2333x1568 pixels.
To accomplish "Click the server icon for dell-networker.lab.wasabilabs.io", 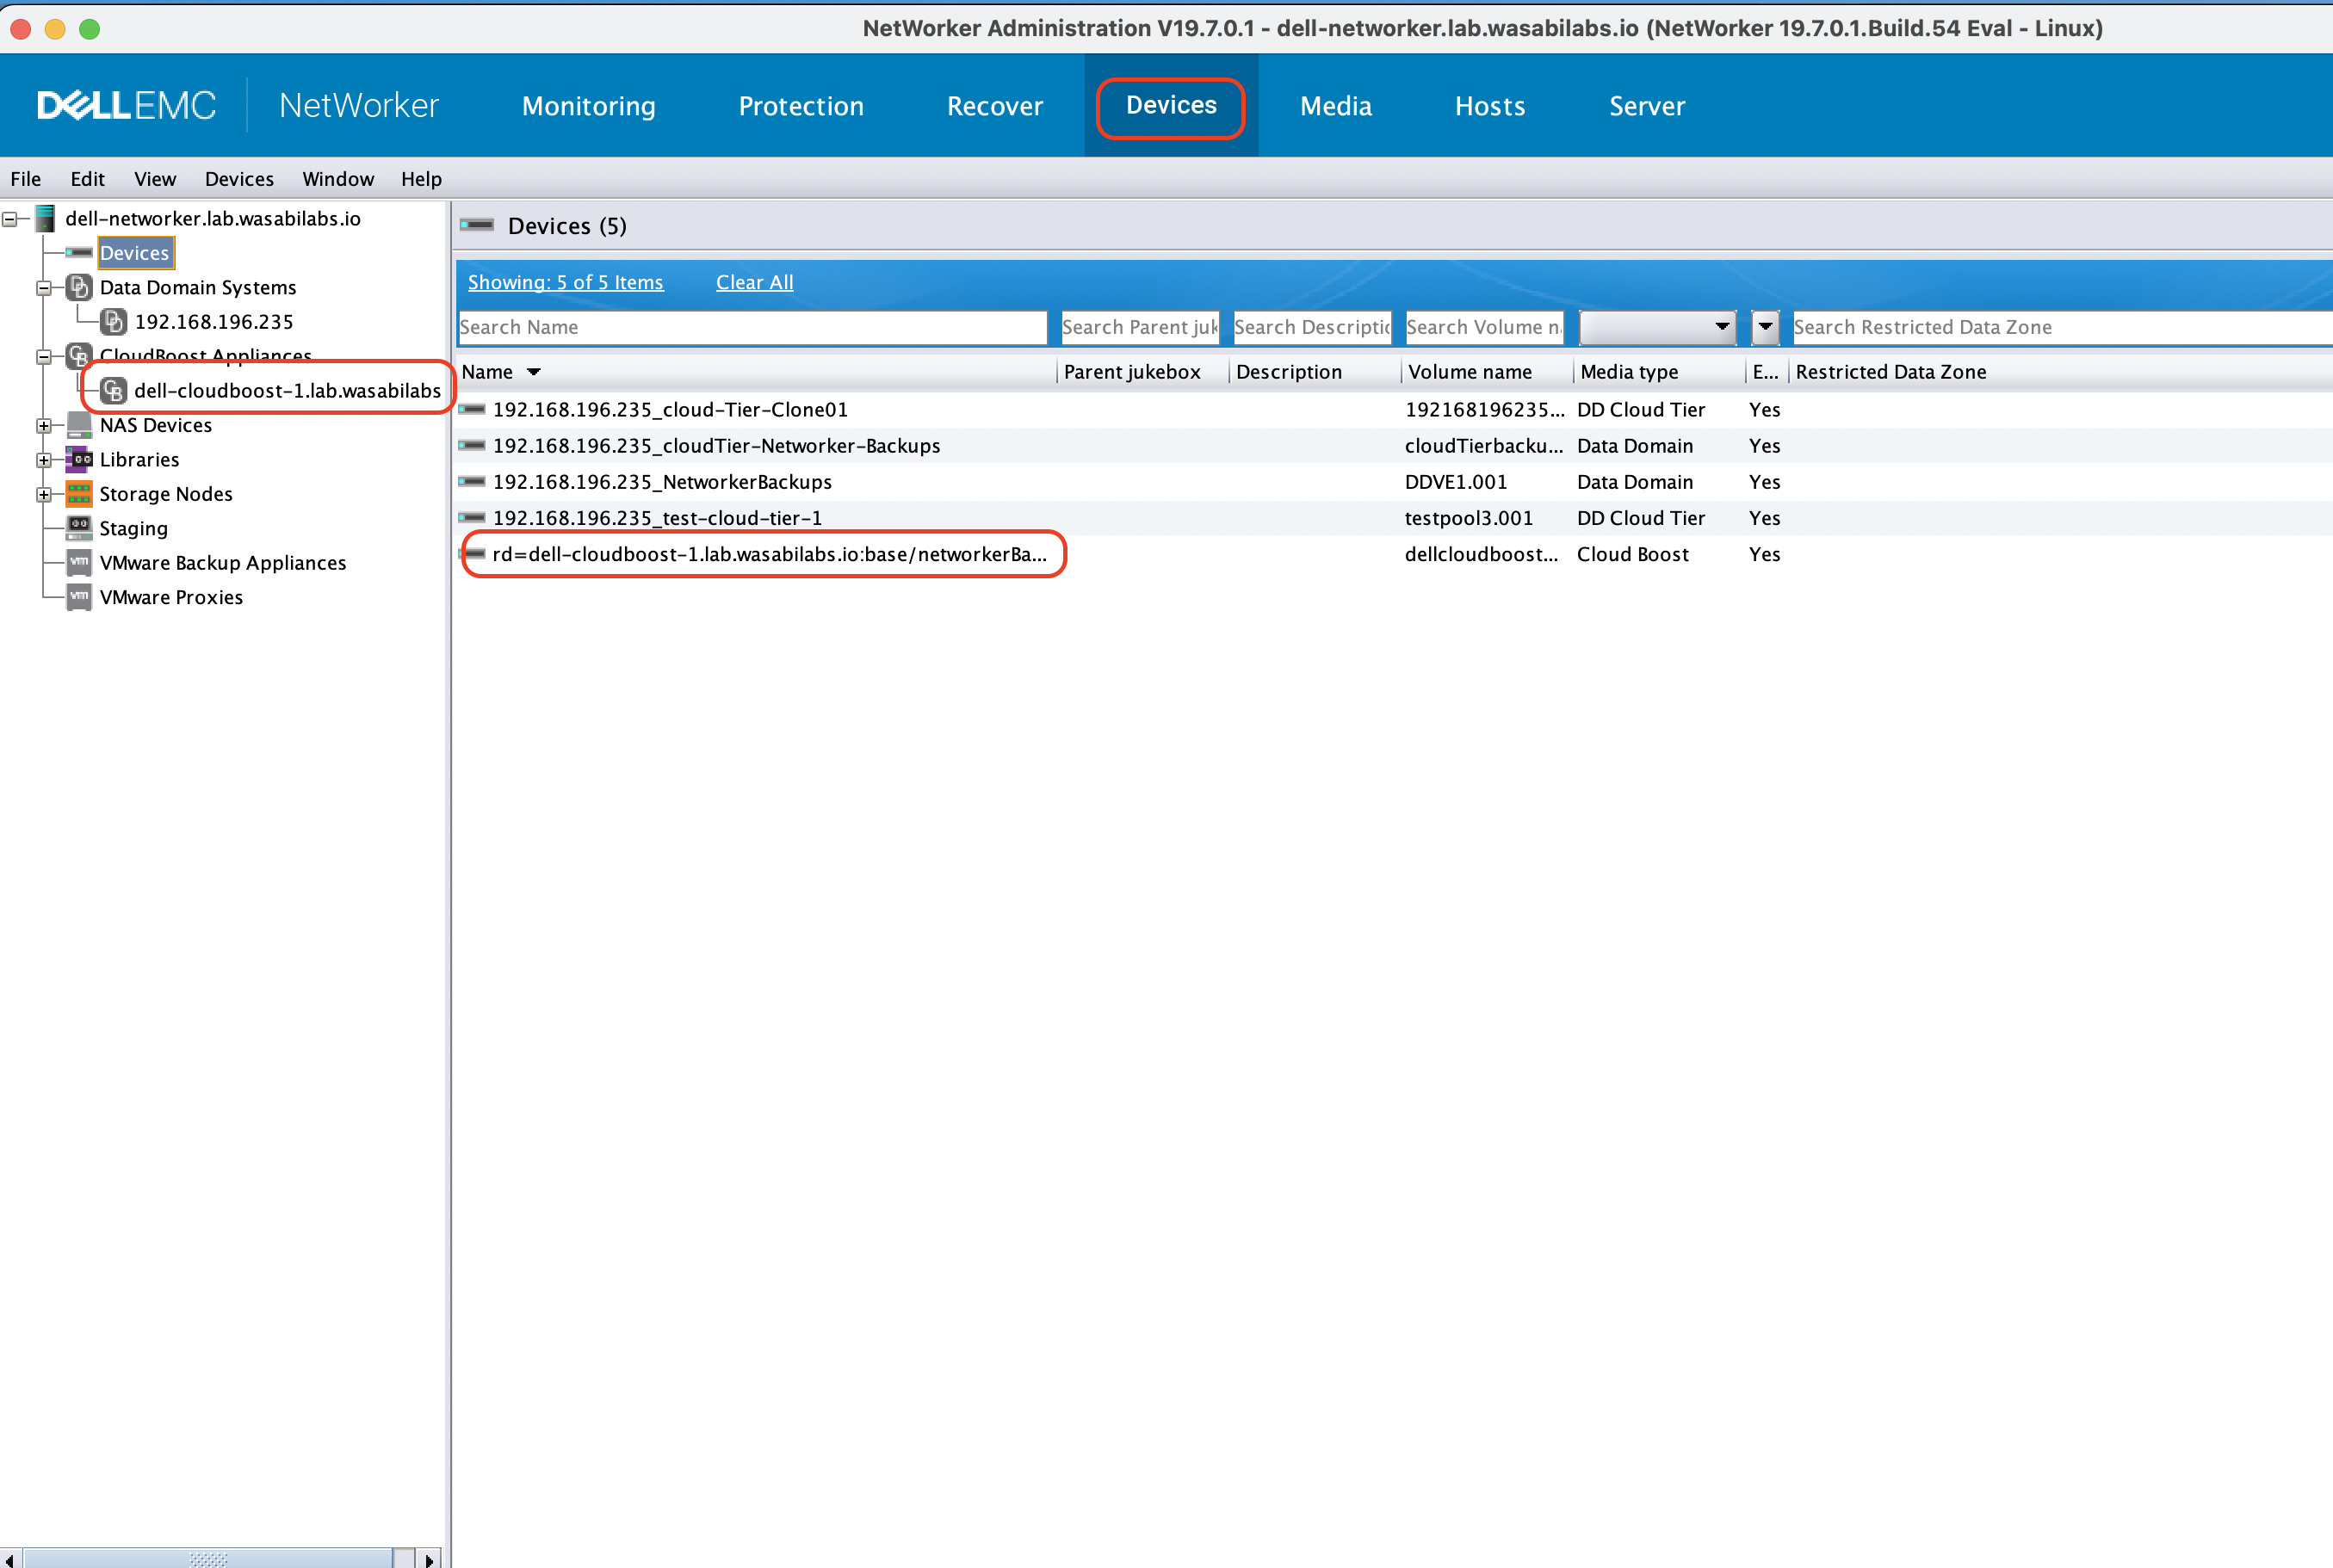I will 45,218.
